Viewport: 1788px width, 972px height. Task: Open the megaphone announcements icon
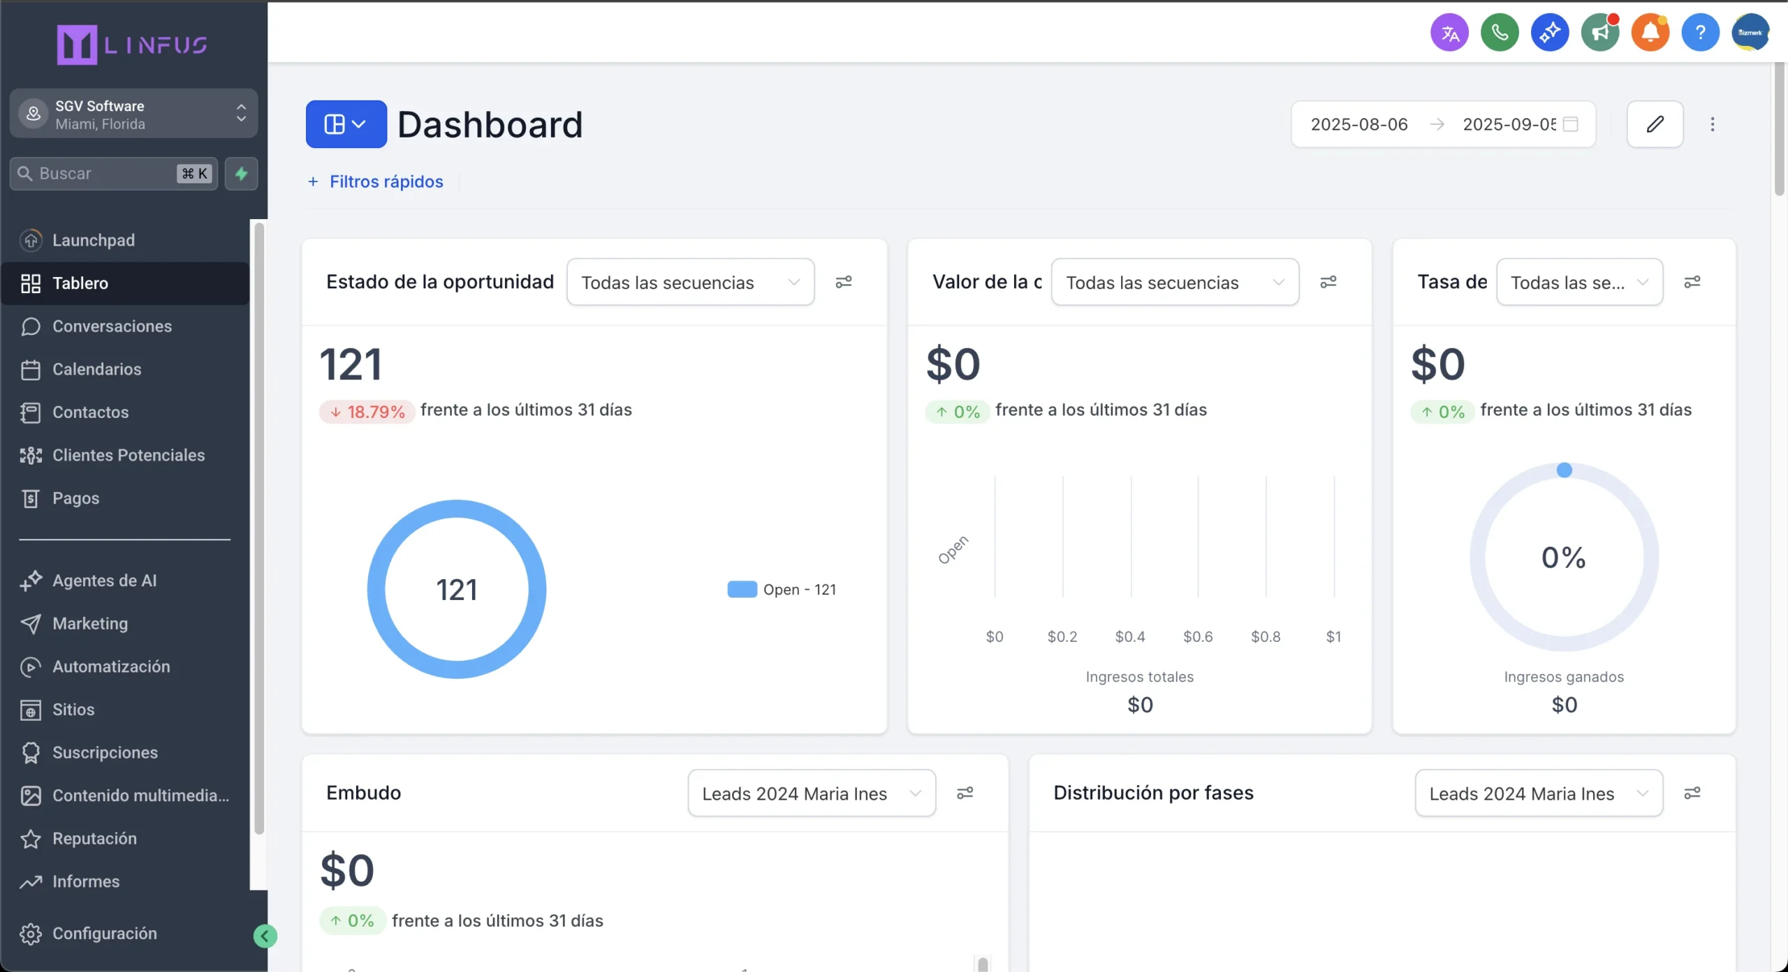[x=1600, y=33]
